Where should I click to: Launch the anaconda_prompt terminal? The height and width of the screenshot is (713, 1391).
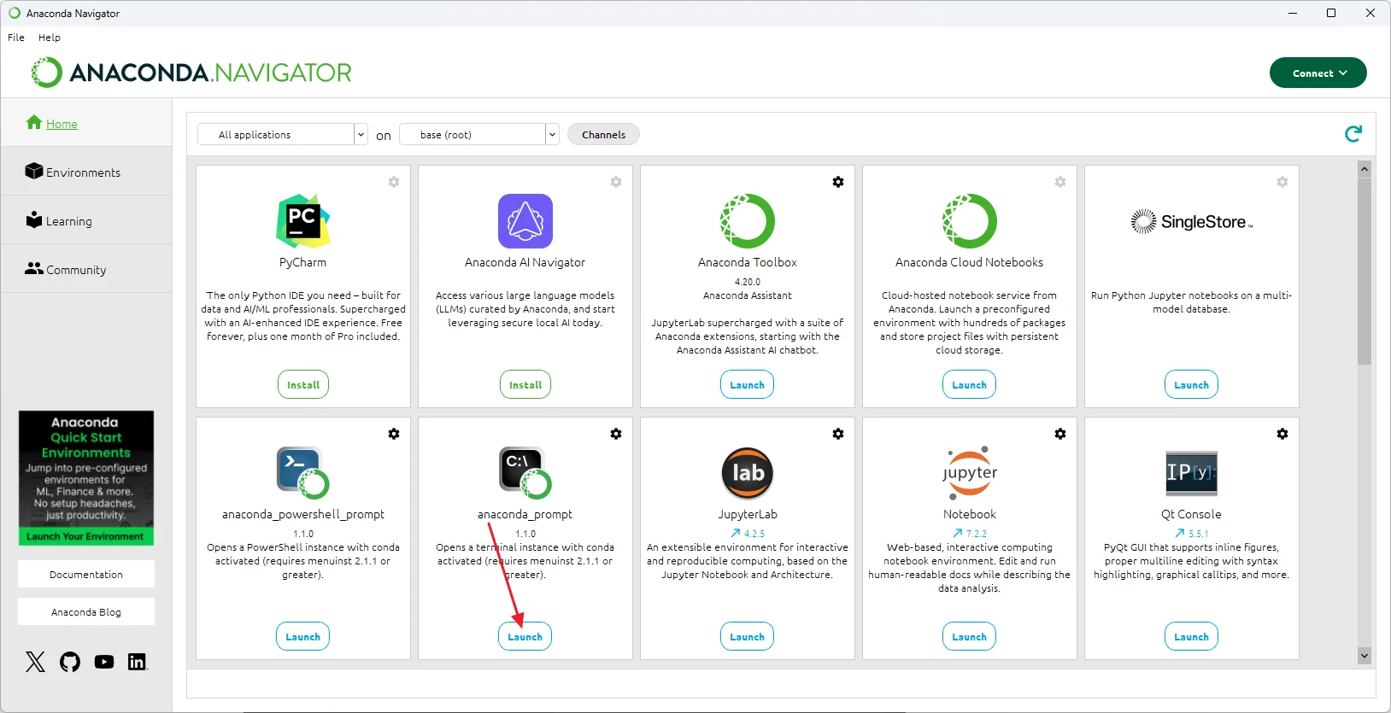tap(525, 637)
